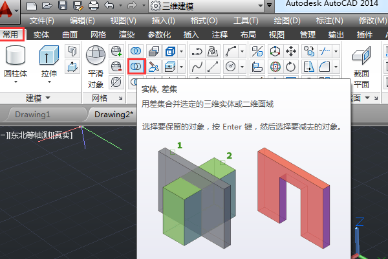388x259 pixels.
Task: Open the Mesh (网格) panel dialog launcher
Action: 122,98
